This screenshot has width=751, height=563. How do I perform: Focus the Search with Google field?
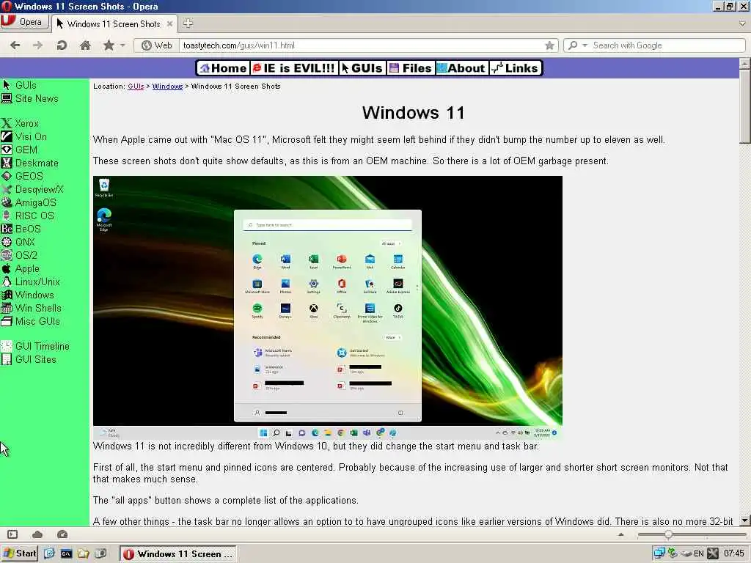click(667, 45)
